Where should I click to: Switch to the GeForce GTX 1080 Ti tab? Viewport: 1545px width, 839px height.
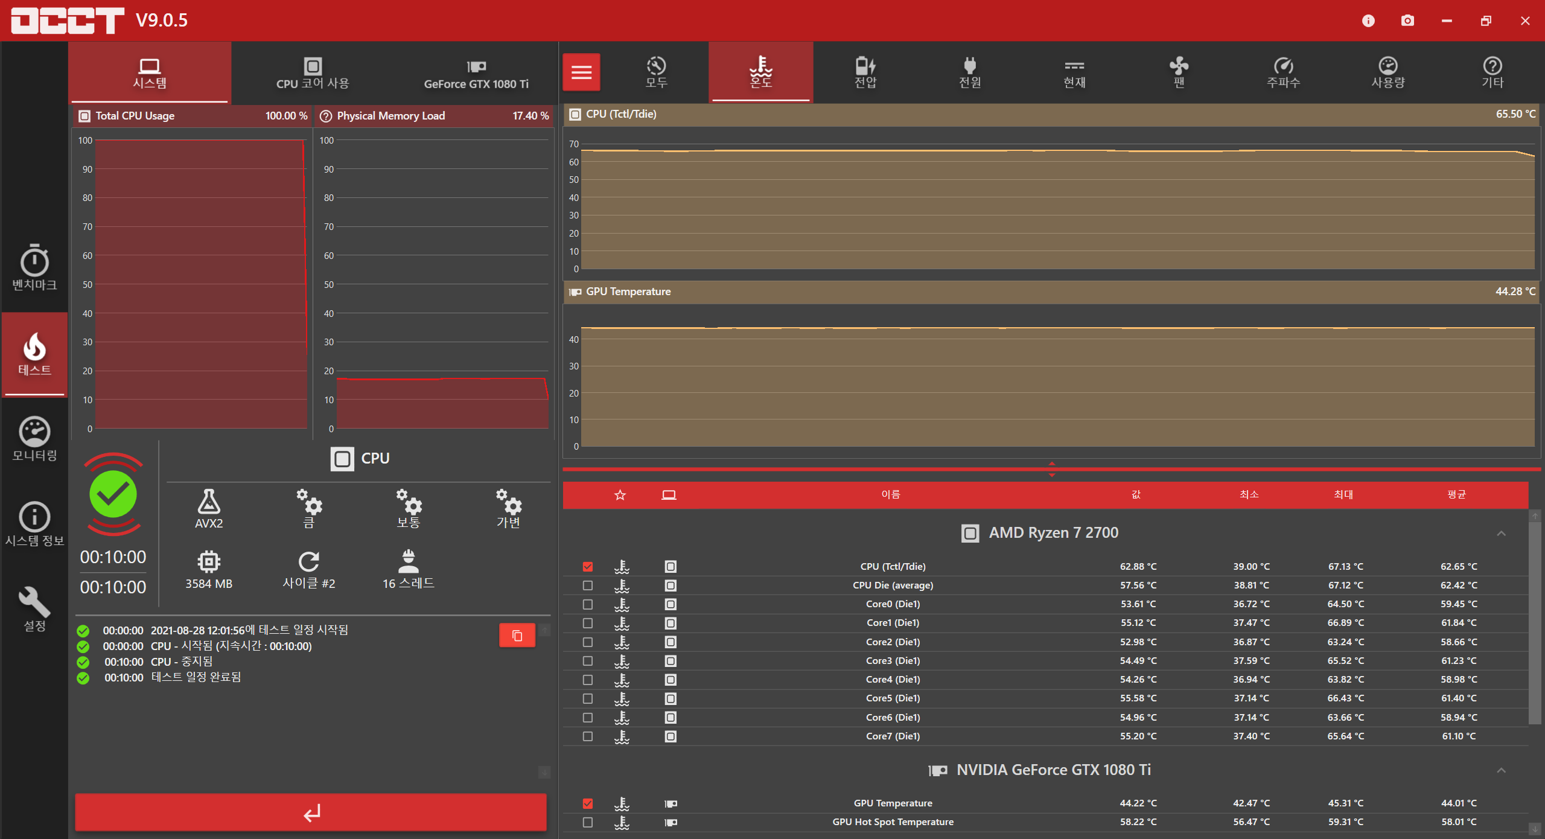[476, 72]
